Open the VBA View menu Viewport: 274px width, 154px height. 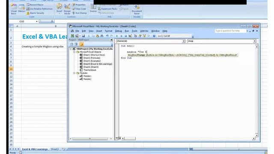pyautogui.click(x=91, y=31)
